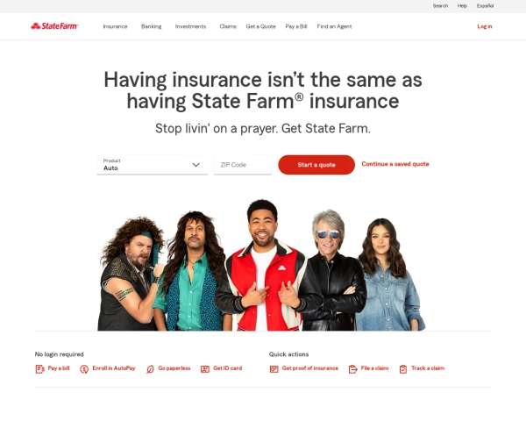Viewport: 526px width, 421px height.
Task: Click the File a claim icon
Action: tap(353, 369)
